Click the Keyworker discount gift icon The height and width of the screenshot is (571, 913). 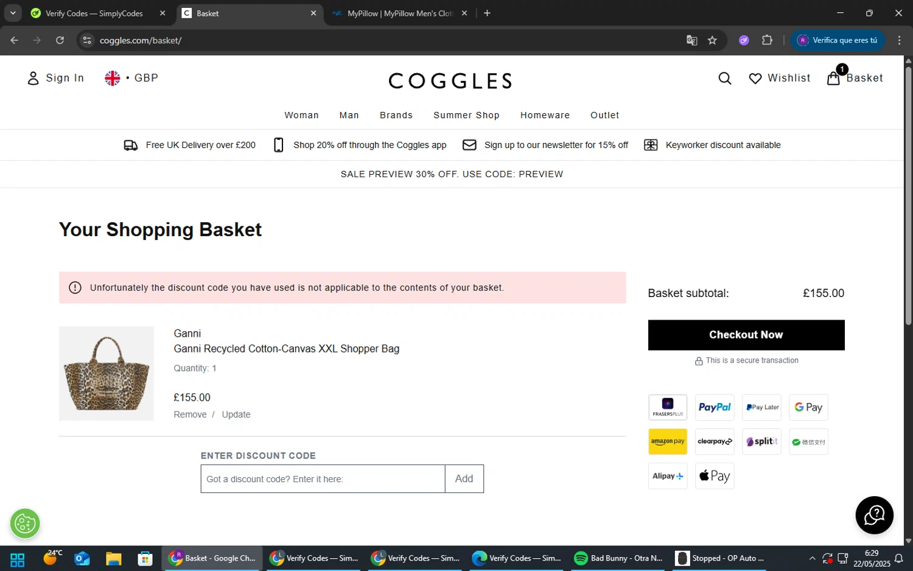pos(651,145)
